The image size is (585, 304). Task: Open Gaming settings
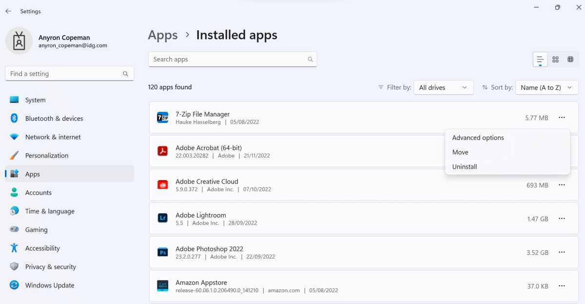(x=69, y=230)
